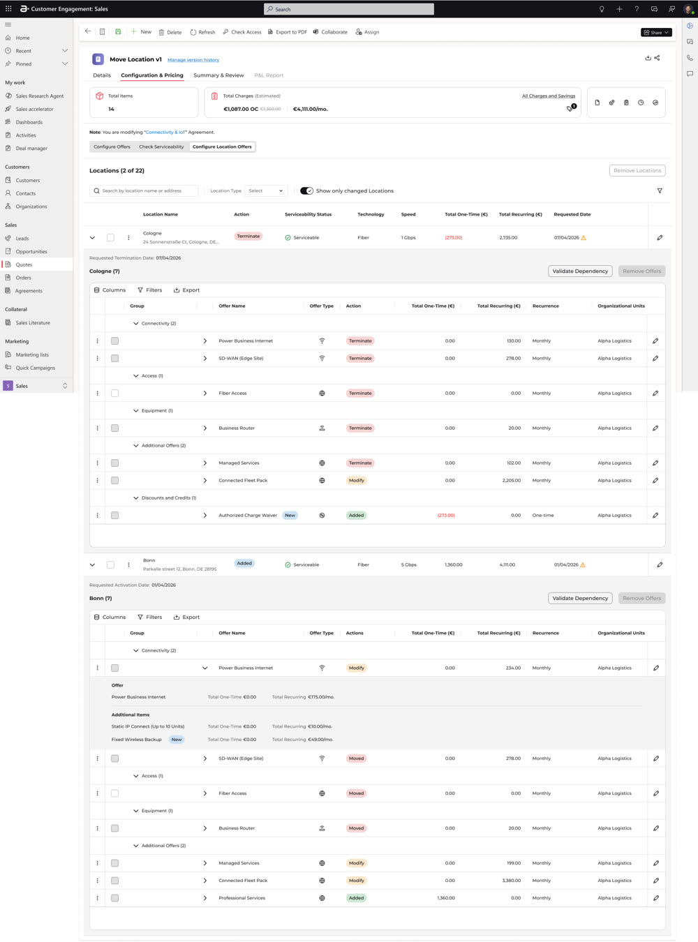Collapse the Cologne location row chevron
This screenshot has width=698, height=942.
coord(92,238)
